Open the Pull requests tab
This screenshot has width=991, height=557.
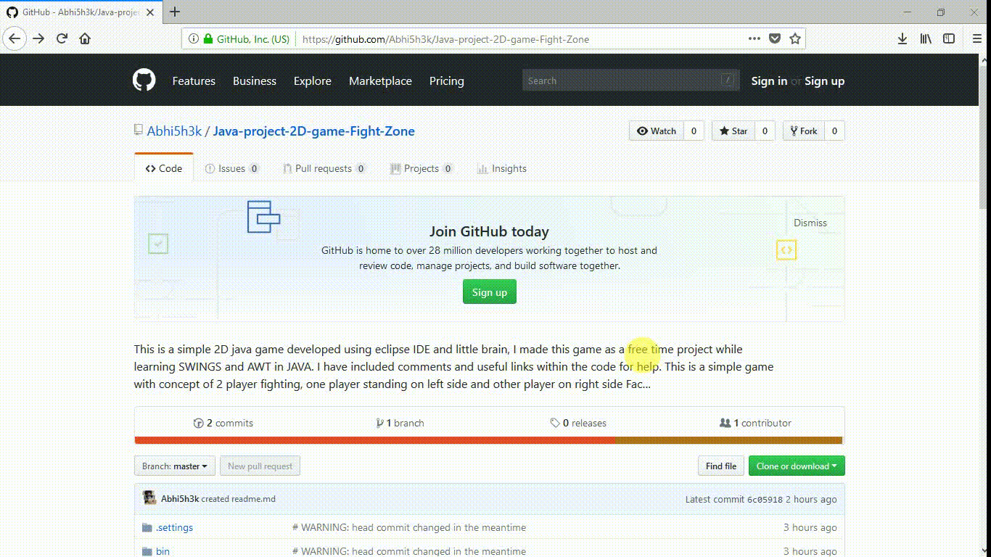[323, 168]
